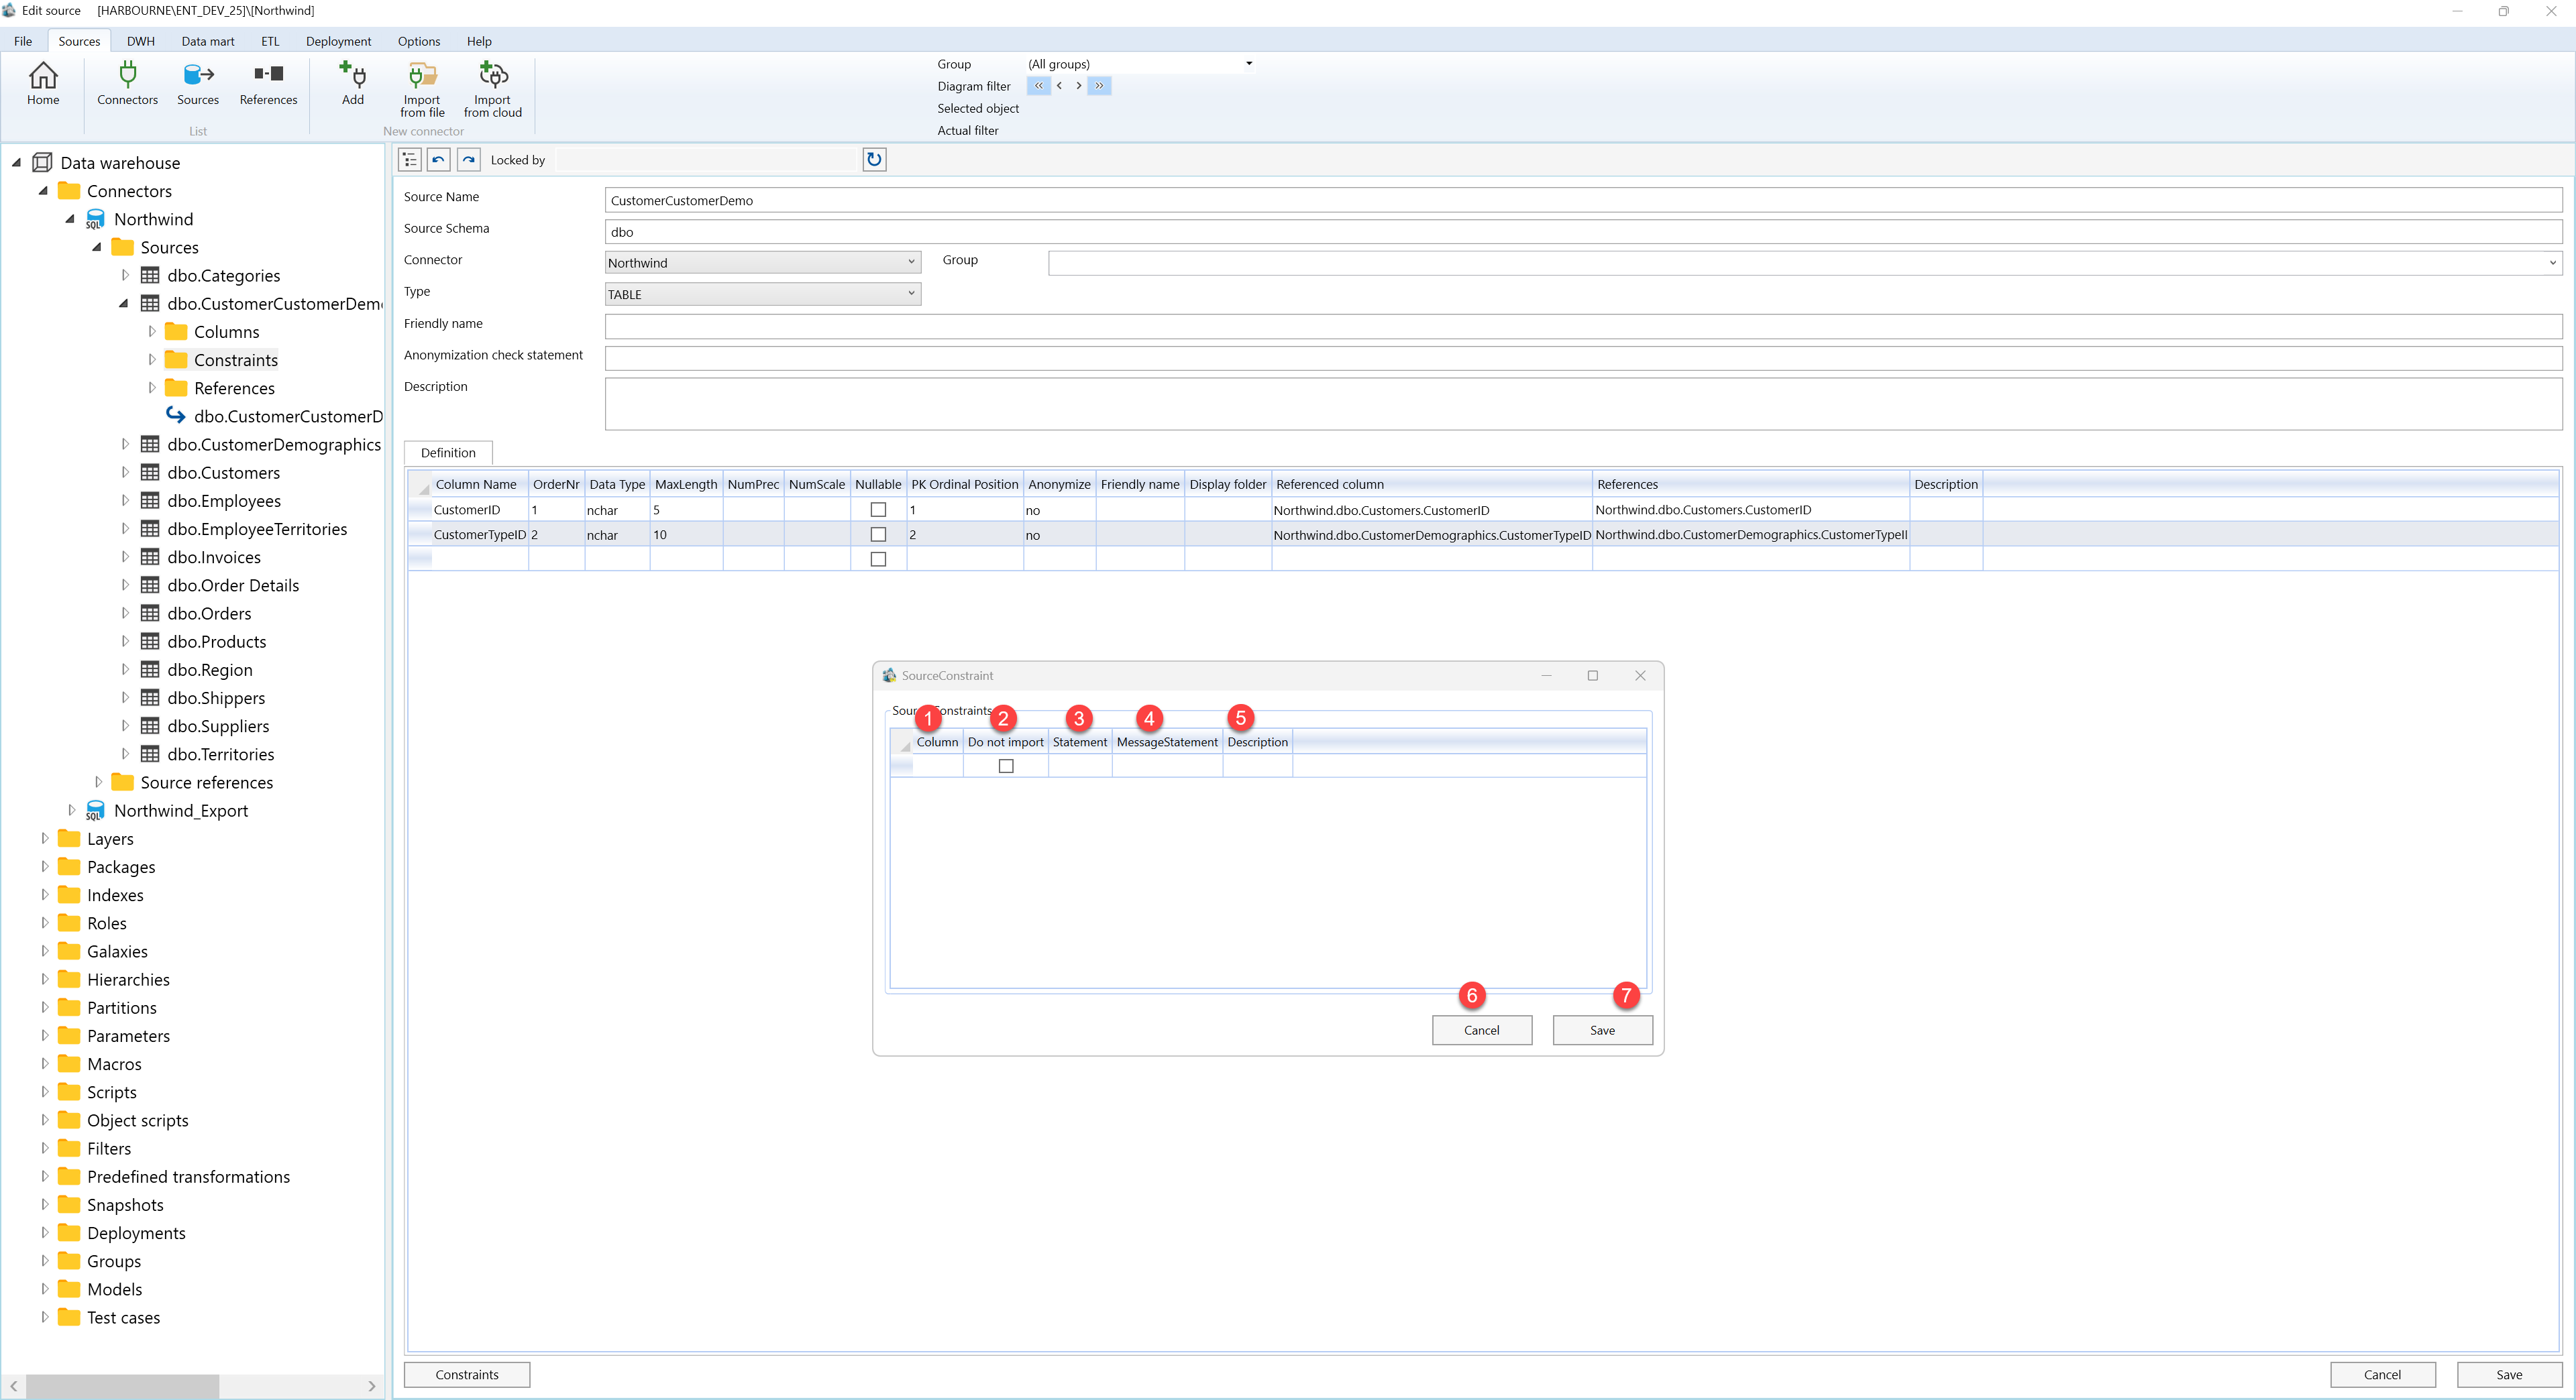Click the Anonymization check statement field

tap(1583, 358)
